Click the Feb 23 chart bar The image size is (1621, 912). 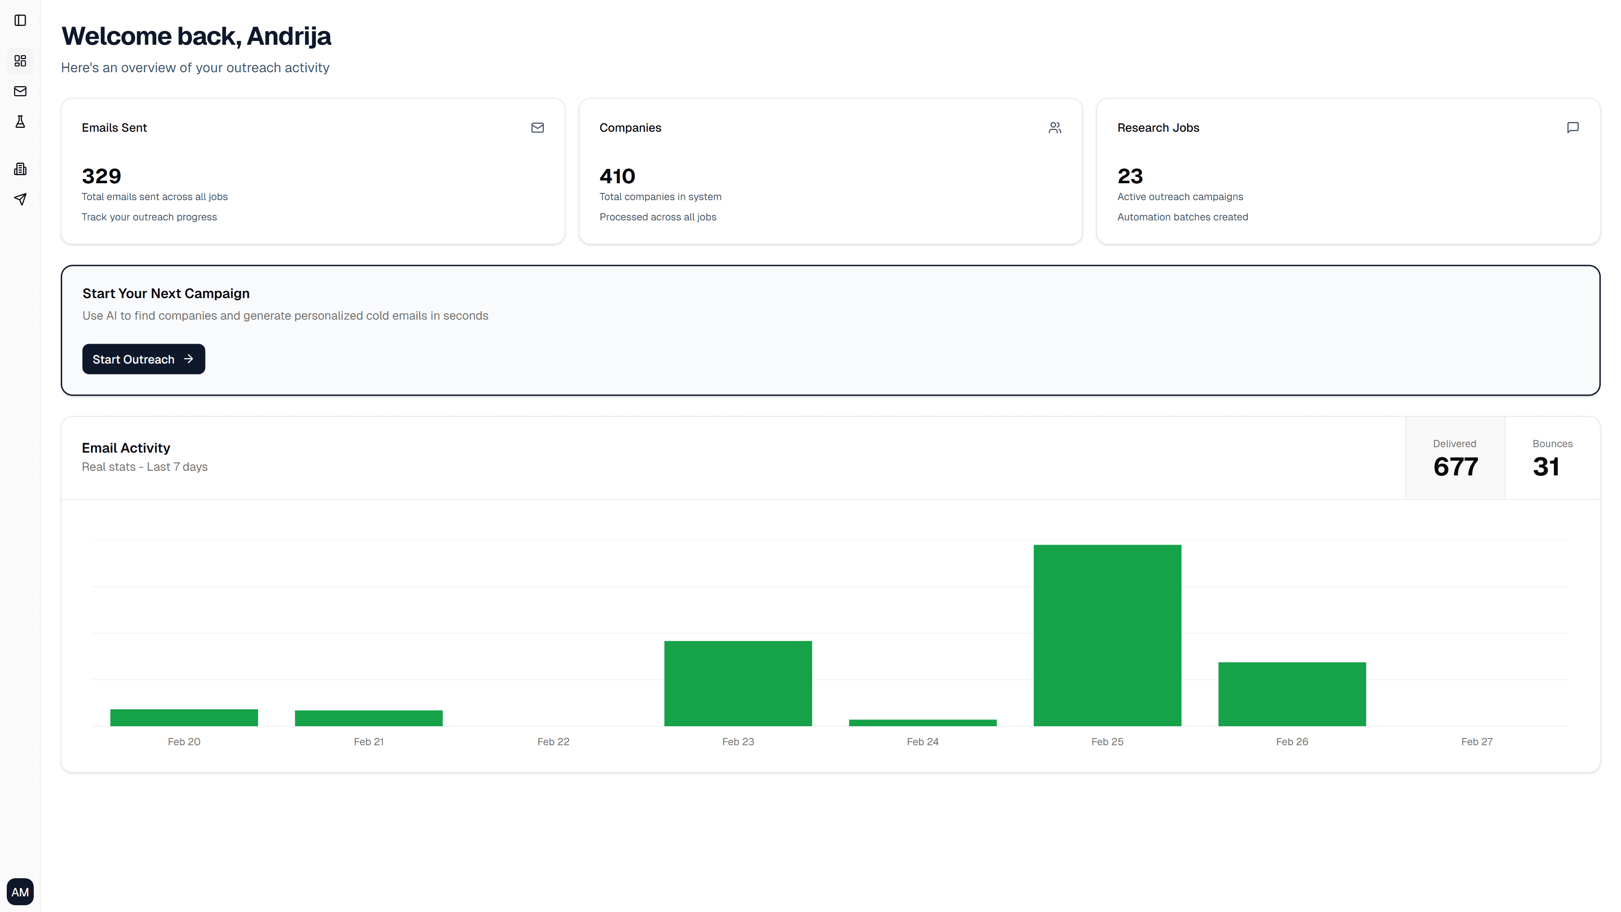click(x=737, y=684)
